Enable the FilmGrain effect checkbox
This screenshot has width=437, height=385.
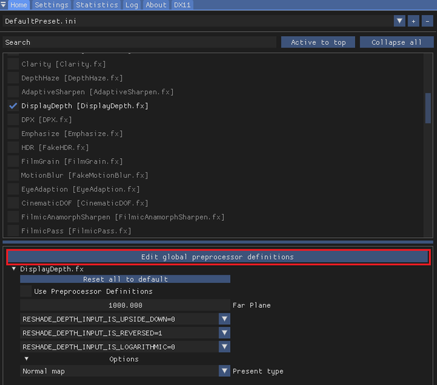point(13,161)
